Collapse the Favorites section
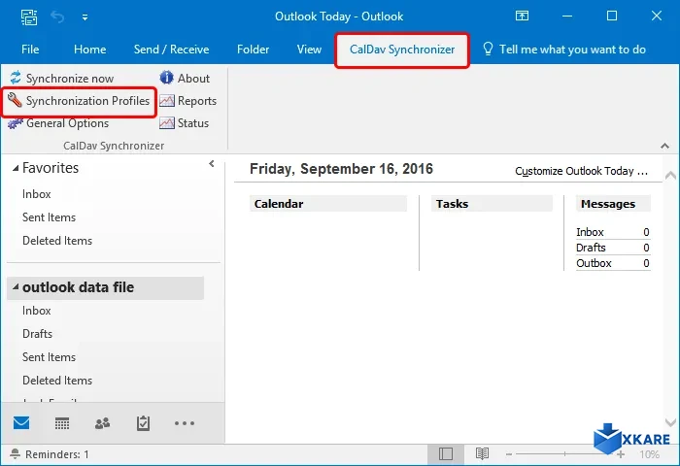Image resolution: width=680 pixels, height=466 pixels. pyautogui.click(x=16, y=168)
